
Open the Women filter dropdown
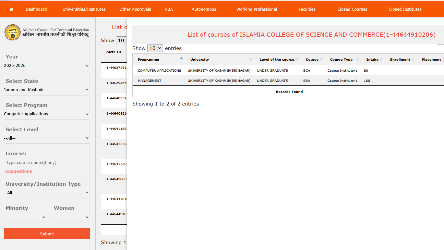tap(71, 217)
